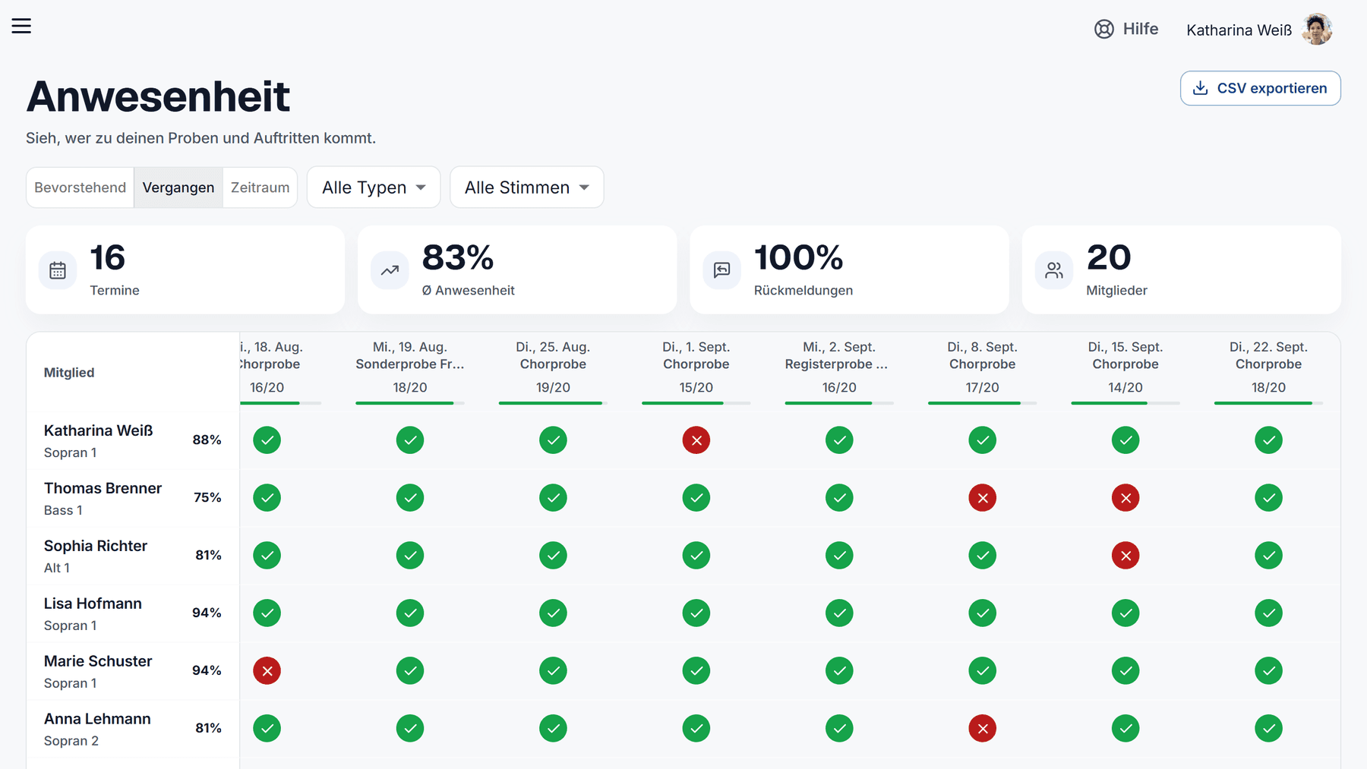Toggle Katharina Weiß absence on 1. Sept.
1367x769 pixels.
pos(696,440)
